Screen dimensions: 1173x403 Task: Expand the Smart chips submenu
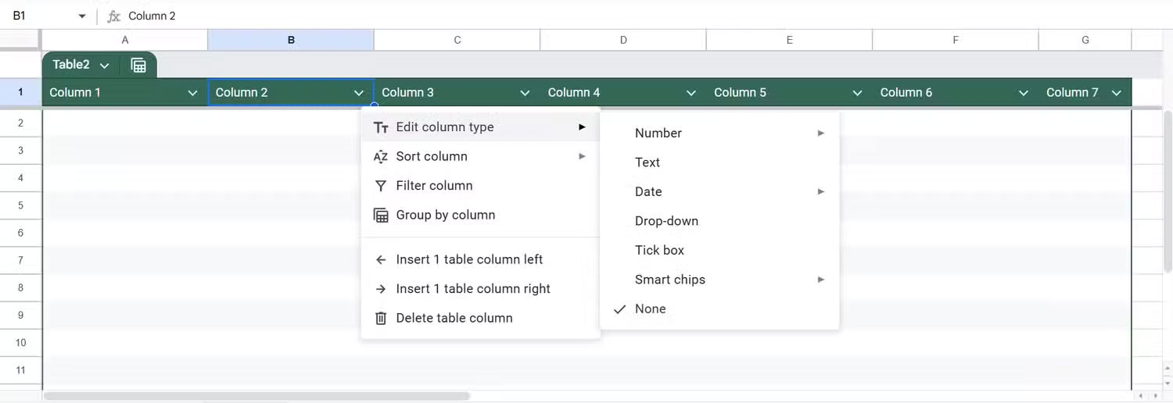click(820, 280)
